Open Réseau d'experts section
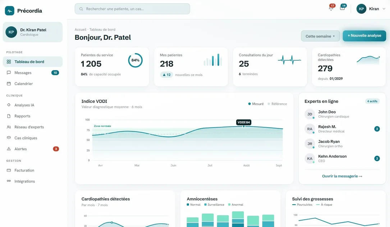This screenshot has height=227, width=390. tap(33, 127)
